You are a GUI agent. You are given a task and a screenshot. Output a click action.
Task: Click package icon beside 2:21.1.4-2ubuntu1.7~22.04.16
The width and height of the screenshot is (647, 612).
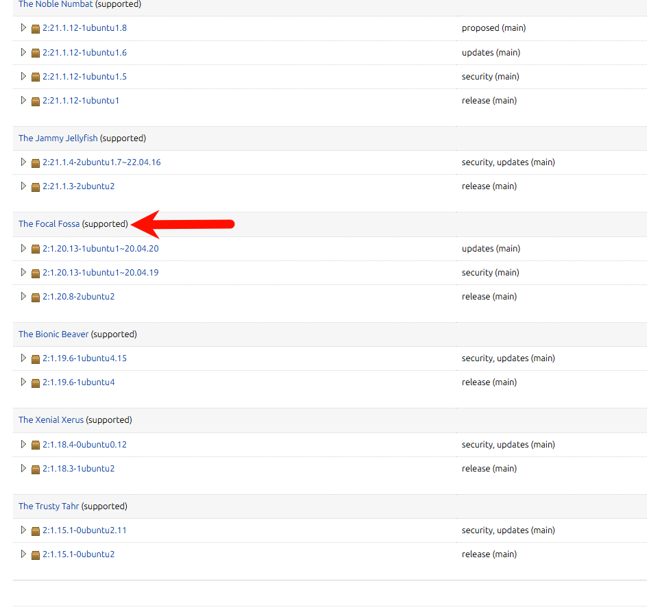(36, 162)
